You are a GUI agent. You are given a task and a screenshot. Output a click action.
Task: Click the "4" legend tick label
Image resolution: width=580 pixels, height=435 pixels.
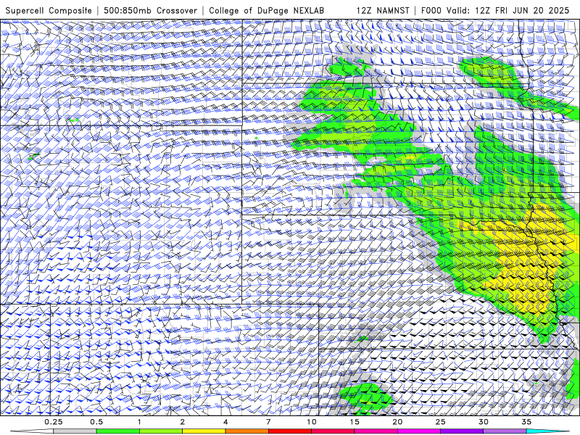coord(225,422)
